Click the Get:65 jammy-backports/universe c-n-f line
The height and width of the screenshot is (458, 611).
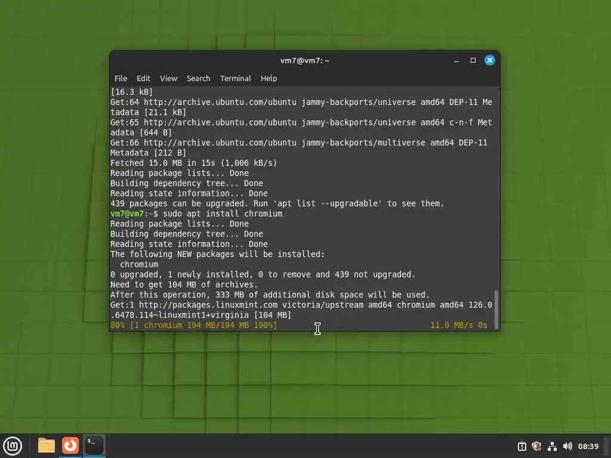[301, 122]
